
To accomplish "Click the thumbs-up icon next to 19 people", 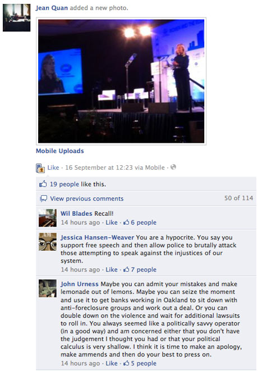I will click(43, 184).
